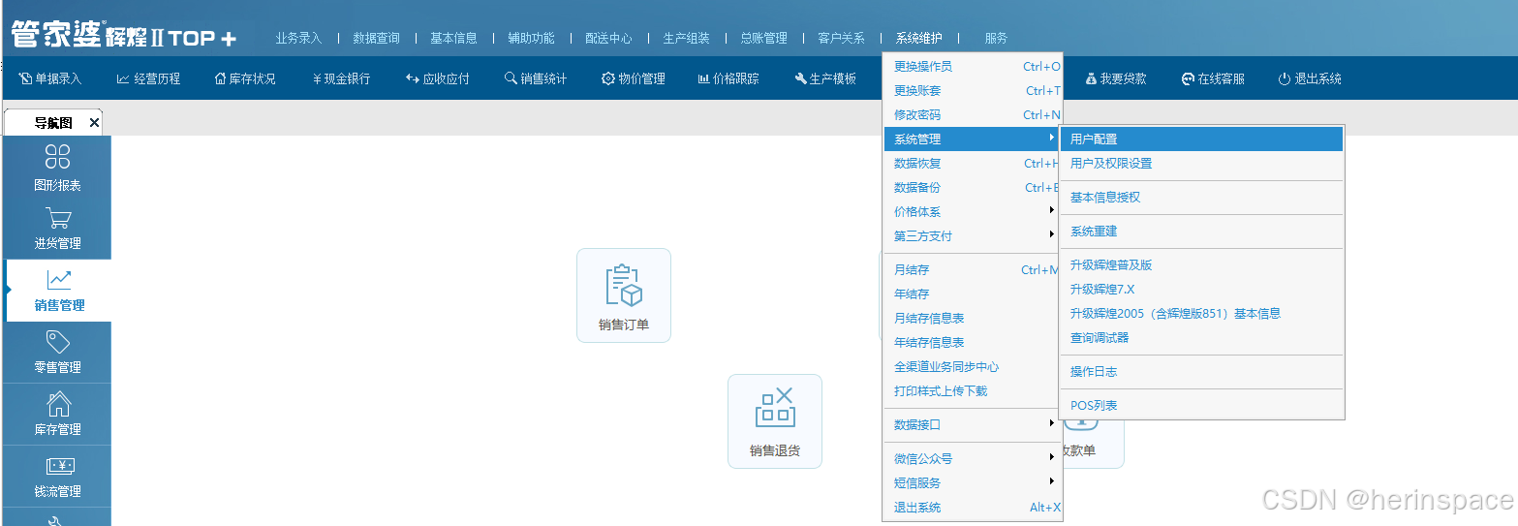Expand the 短信服务 submenu
Screen dimensions: 1518x526
tap(973, 482)
